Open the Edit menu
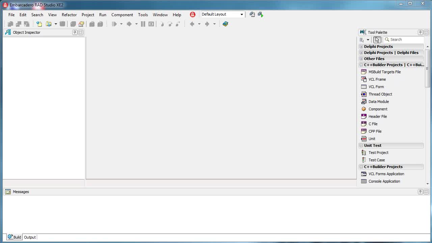432x243 pixels. pos(23,15)
